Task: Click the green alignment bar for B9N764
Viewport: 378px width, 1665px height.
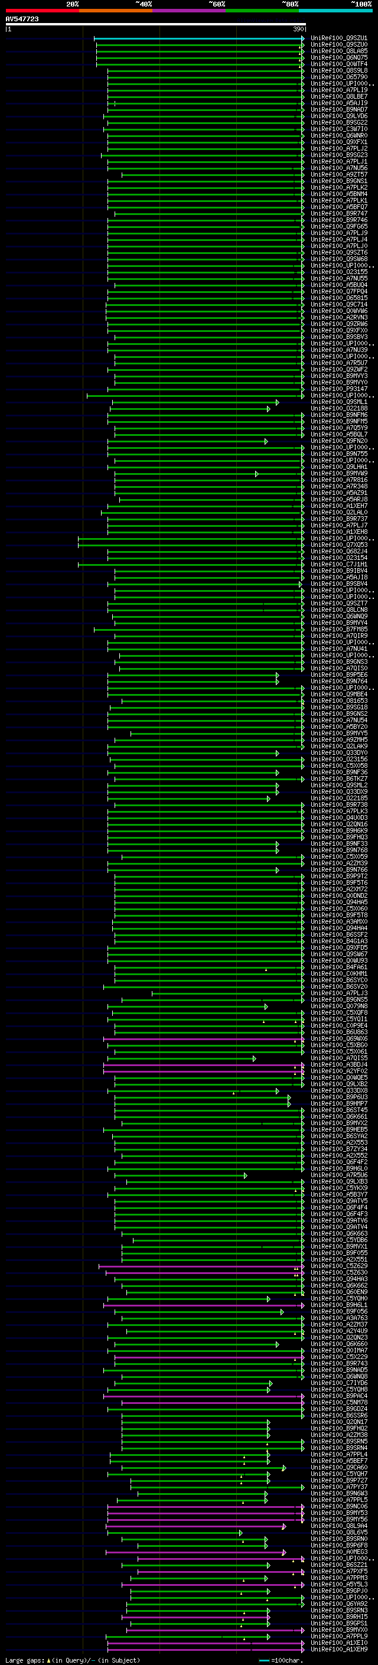Action: point(193,682)
